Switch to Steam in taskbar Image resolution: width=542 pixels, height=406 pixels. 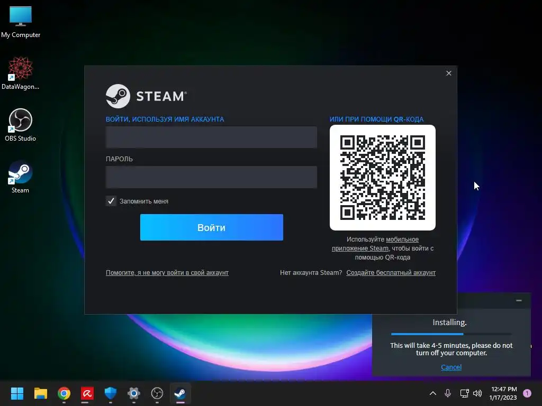point(180,393)
